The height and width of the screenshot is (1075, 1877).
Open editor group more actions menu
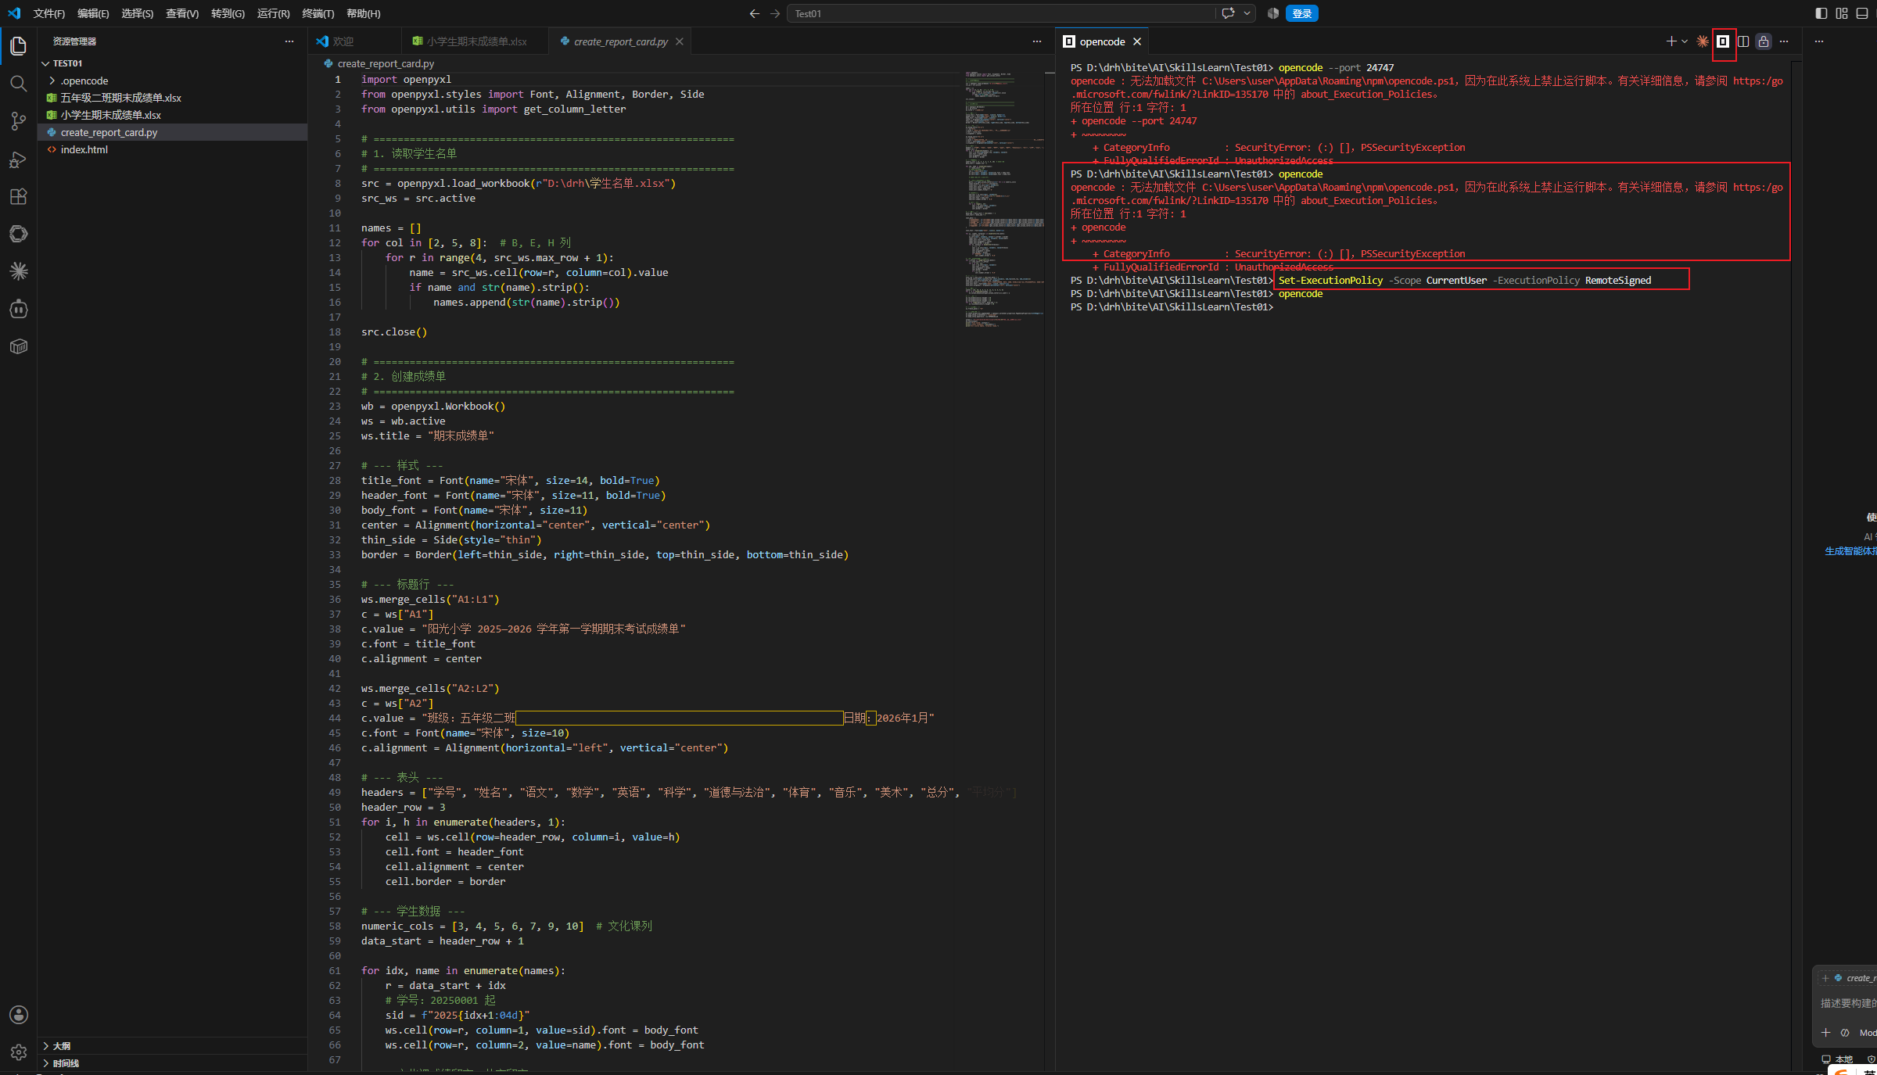[1037, 41]
